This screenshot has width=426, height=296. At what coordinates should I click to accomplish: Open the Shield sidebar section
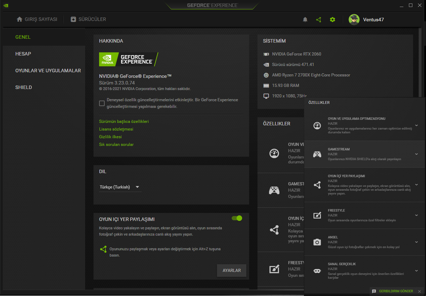click(44, 87)
